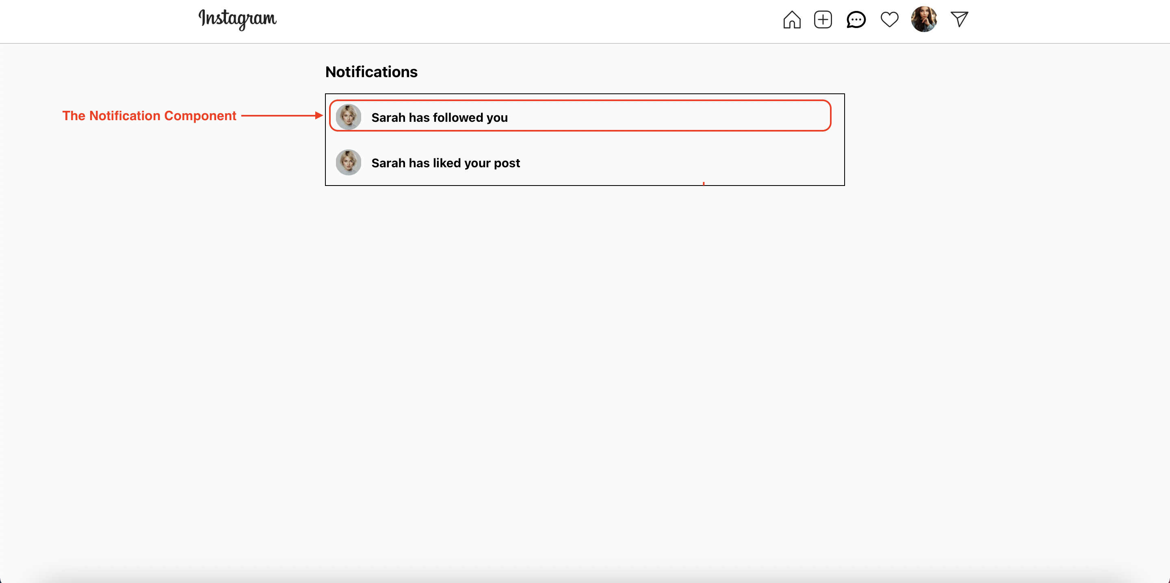This screenshot has width=1170, height=583.
Task: Click empty area inside notifications list box
Action: click(x=681, y=162)
